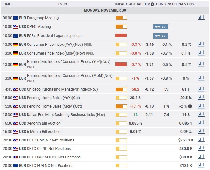210x170 pixels.
Task: Open chart for Pending Home Sales (YoY)
Action: coord(201,98)
